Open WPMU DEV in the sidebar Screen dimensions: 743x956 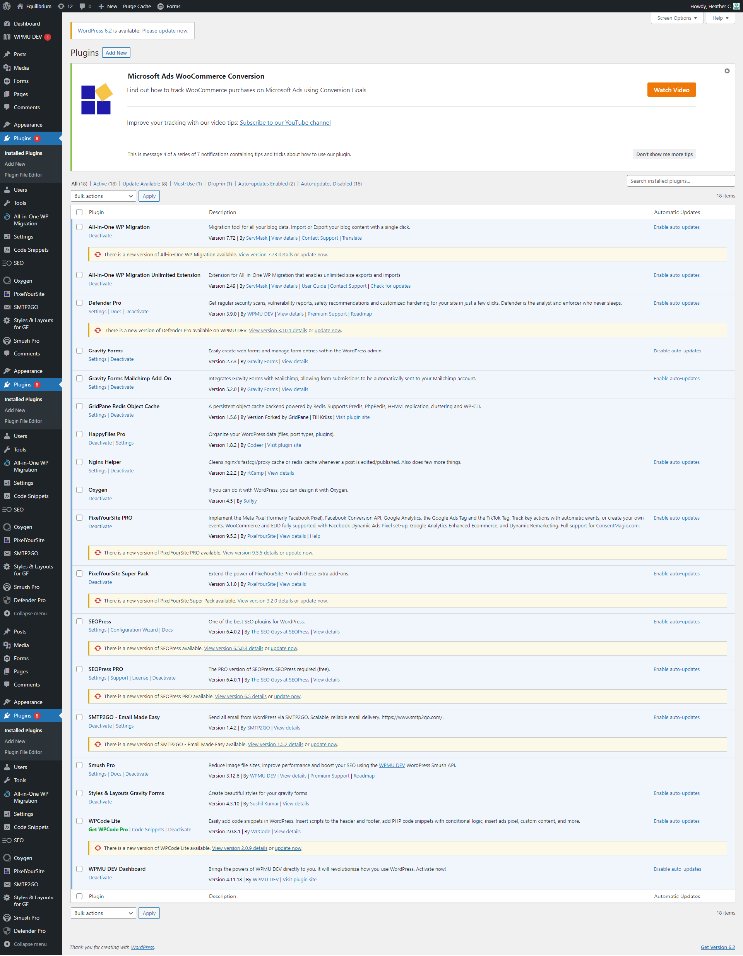pos(27,37)
